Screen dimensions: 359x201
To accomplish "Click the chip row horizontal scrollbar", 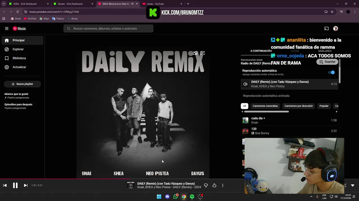I will pos(266,112).
